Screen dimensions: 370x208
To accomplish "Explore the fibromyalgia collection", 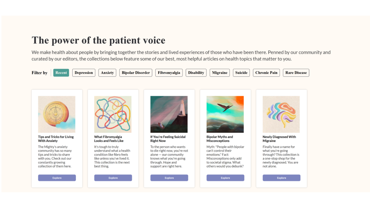I will (113, 178).
